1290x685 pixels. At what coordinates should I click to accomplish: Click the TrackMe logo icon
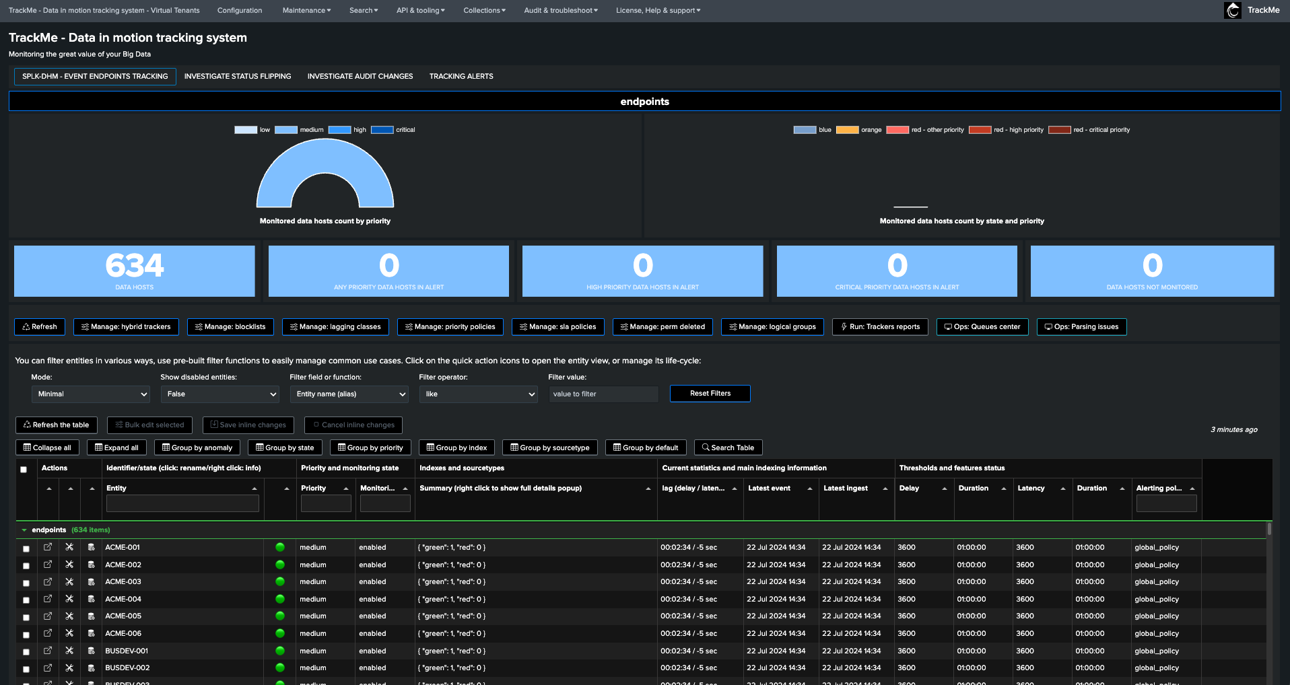1233,10
